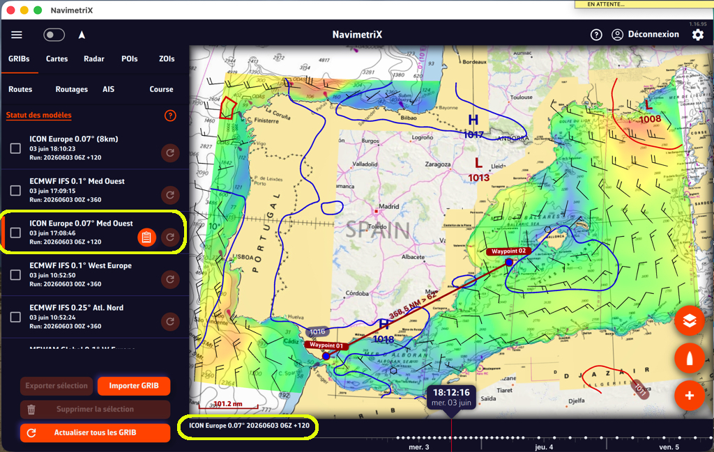The width and height of the screenshot is (714, 452).
Task: Refresh ICON Europe 0.07° Med Ouest GRIB
Action: [x=170, y=237]
